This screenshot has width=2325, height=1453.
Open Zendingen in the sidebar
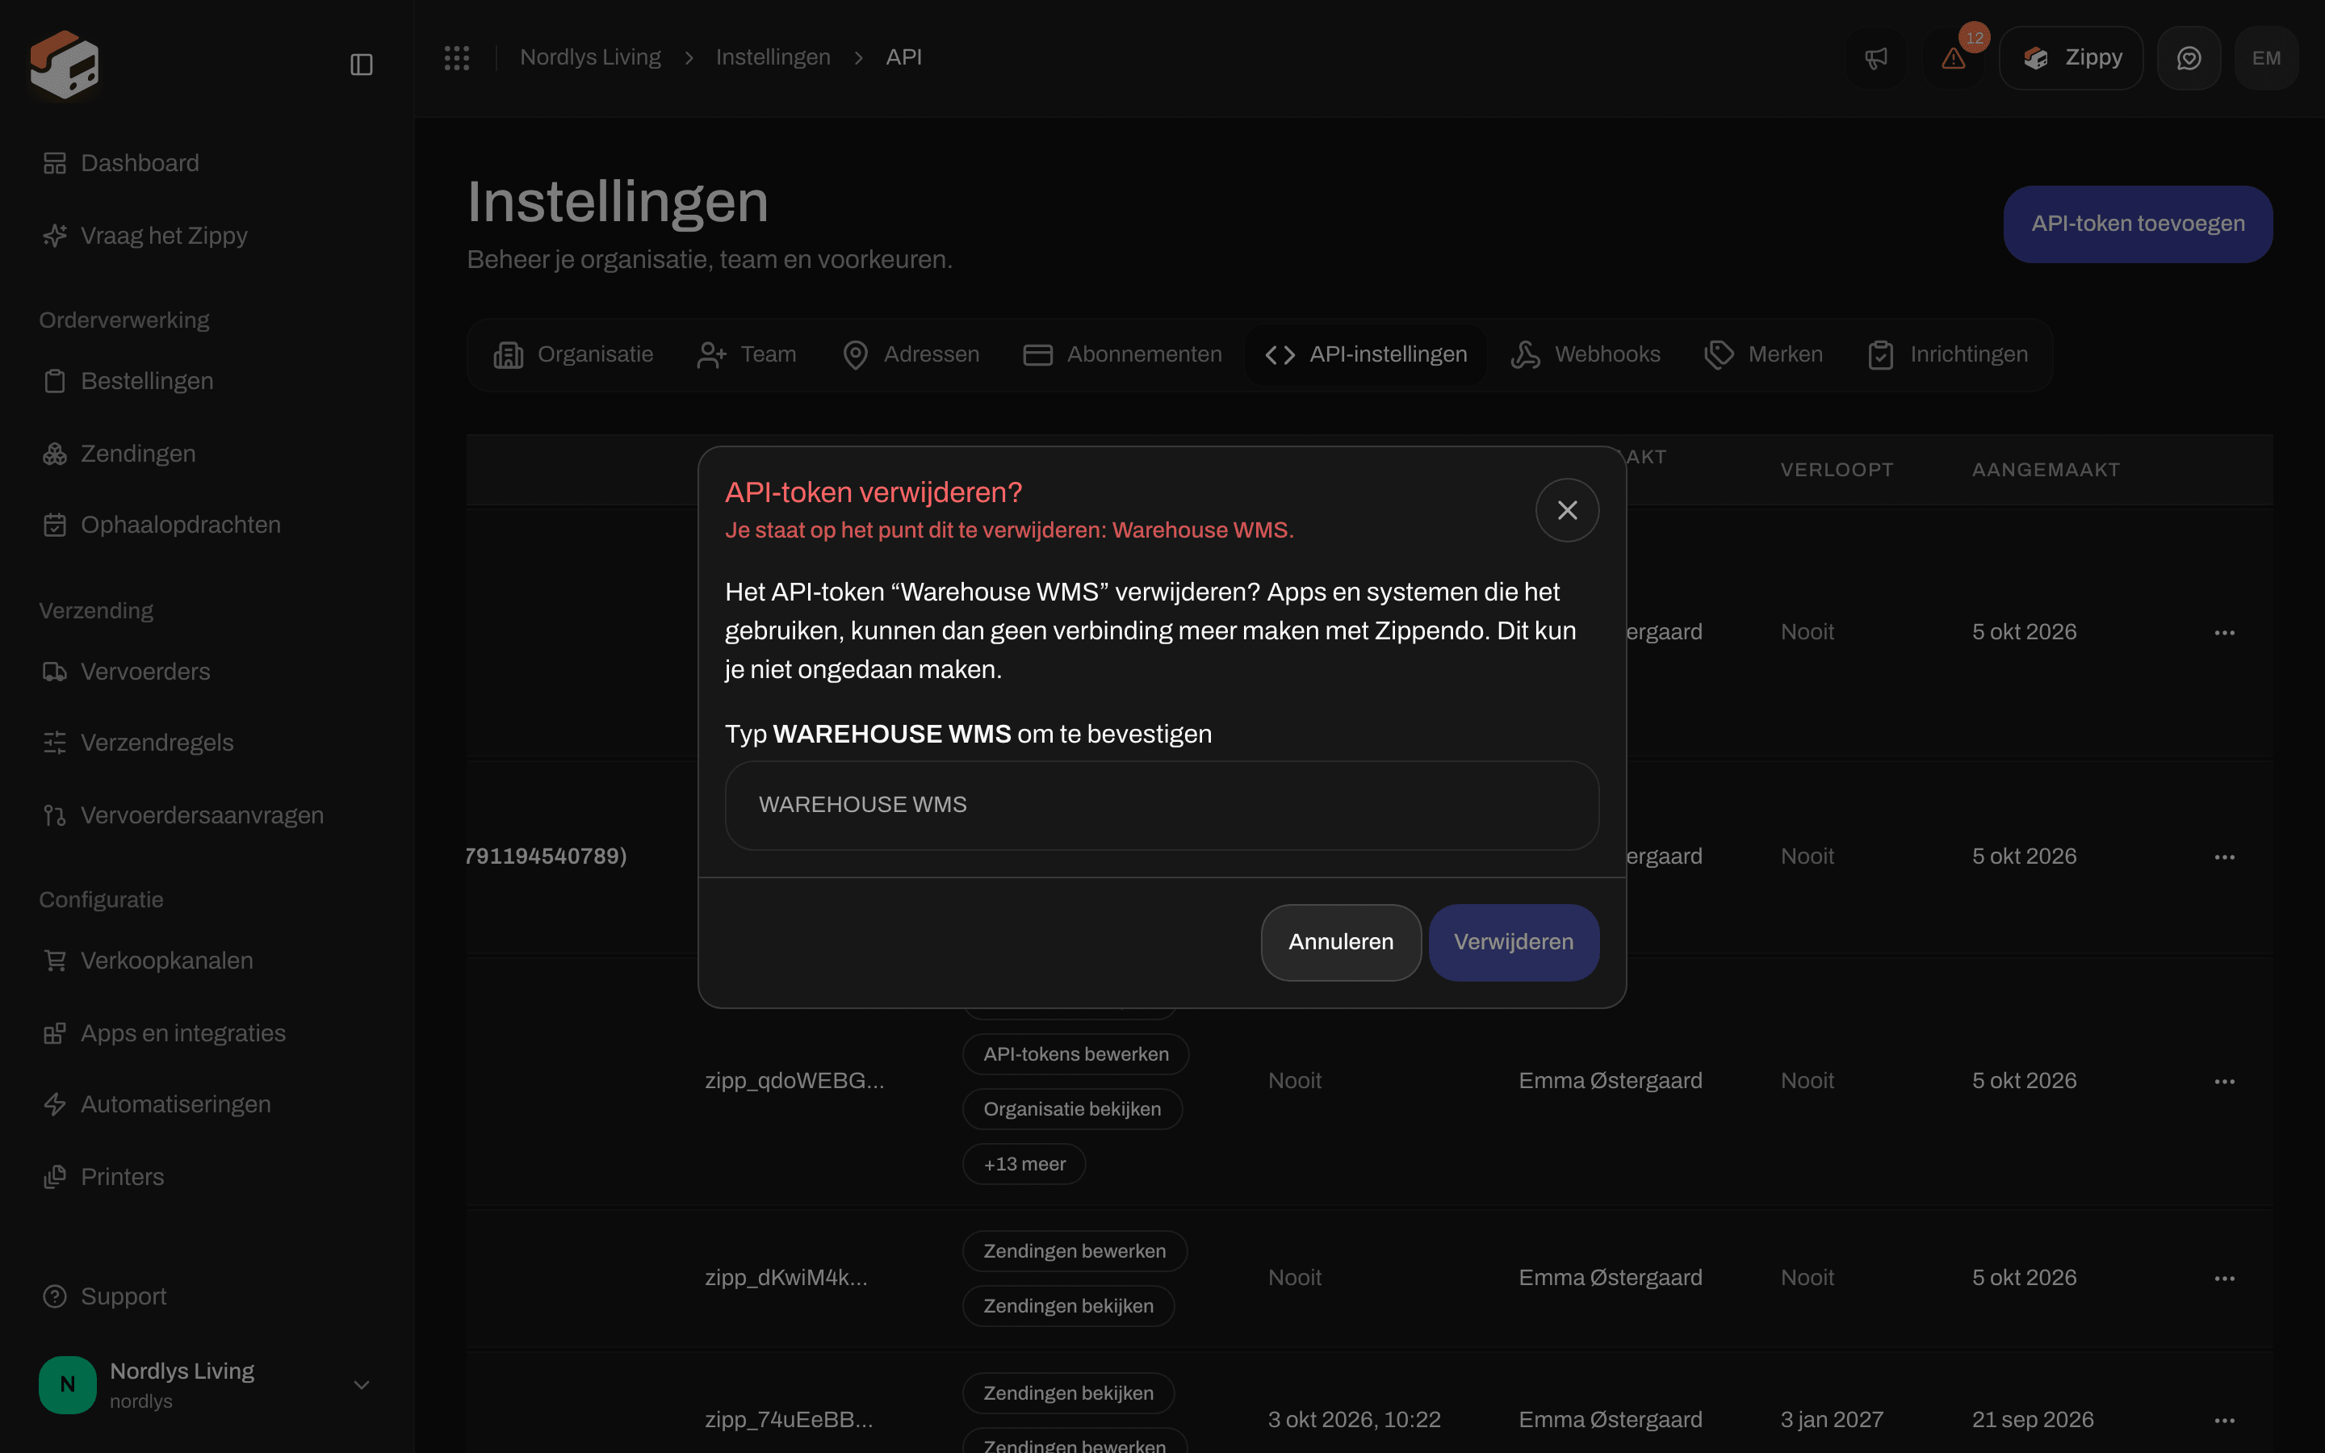(x=206, y=454)
